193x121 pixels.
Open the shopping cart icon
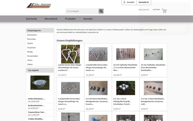tap(164, 11)
